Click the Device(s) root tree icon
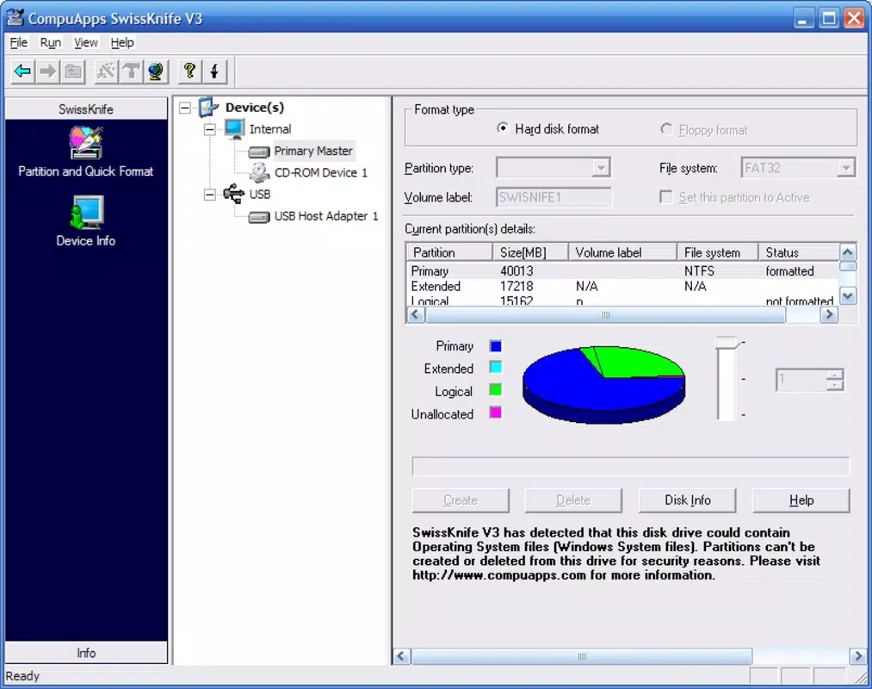 coord(208,107)
